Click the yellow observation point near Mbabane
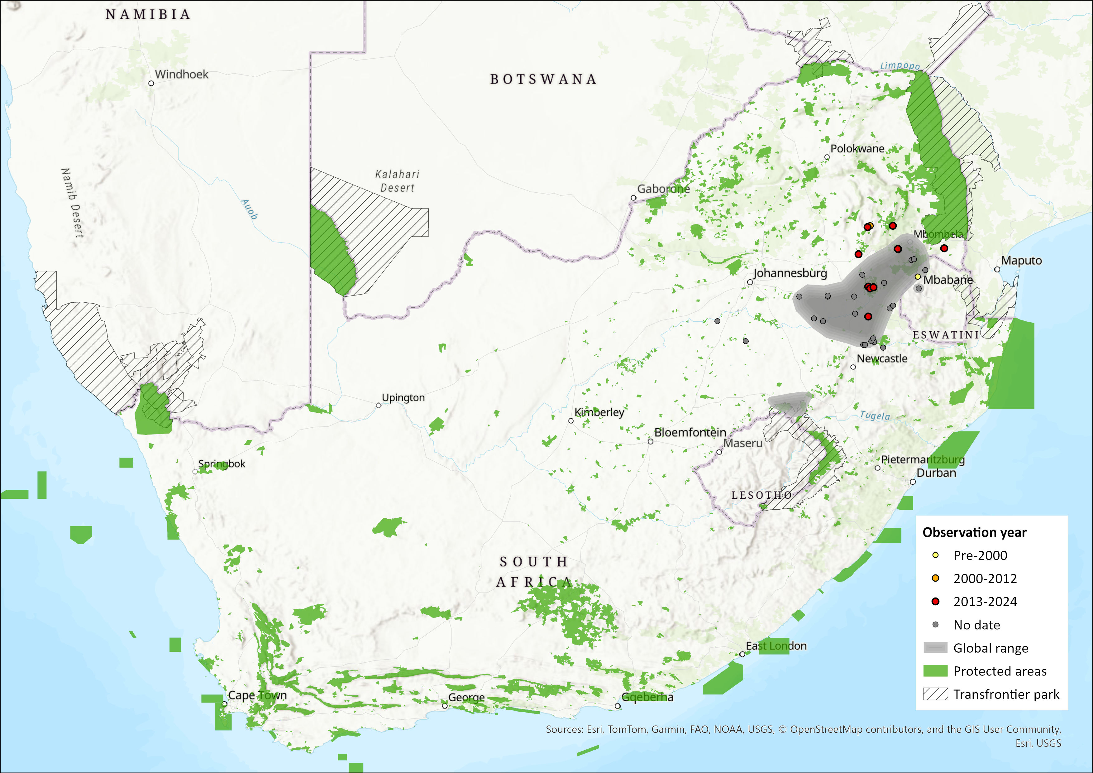This screenshot has width=1093, height=773. pyautogui.click(x=917, y=276)
